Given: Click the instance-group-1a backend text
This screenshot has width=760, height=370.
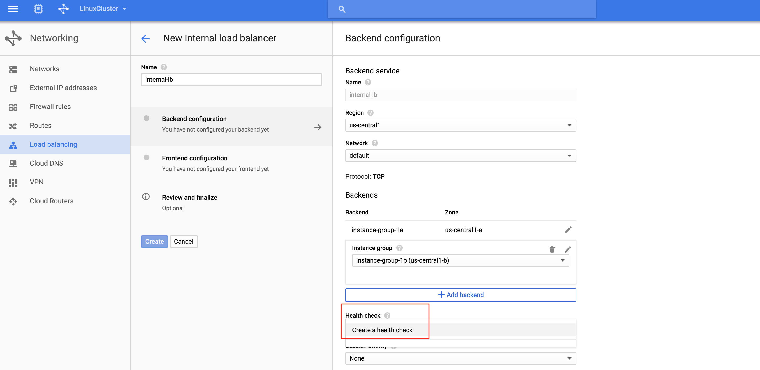Looking at the screenshot, I should [377, 230].
